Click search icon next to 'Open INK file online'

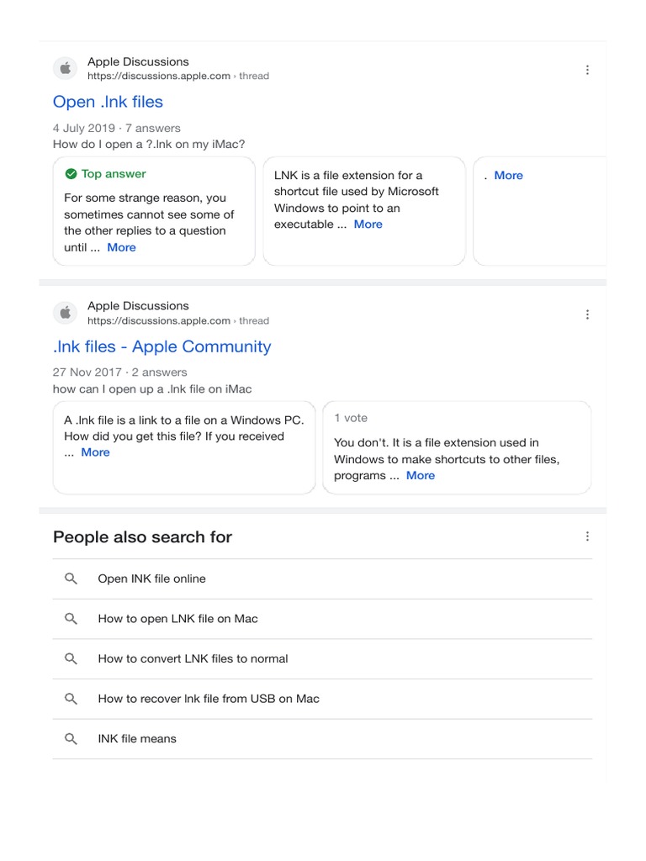click(71, 578)
